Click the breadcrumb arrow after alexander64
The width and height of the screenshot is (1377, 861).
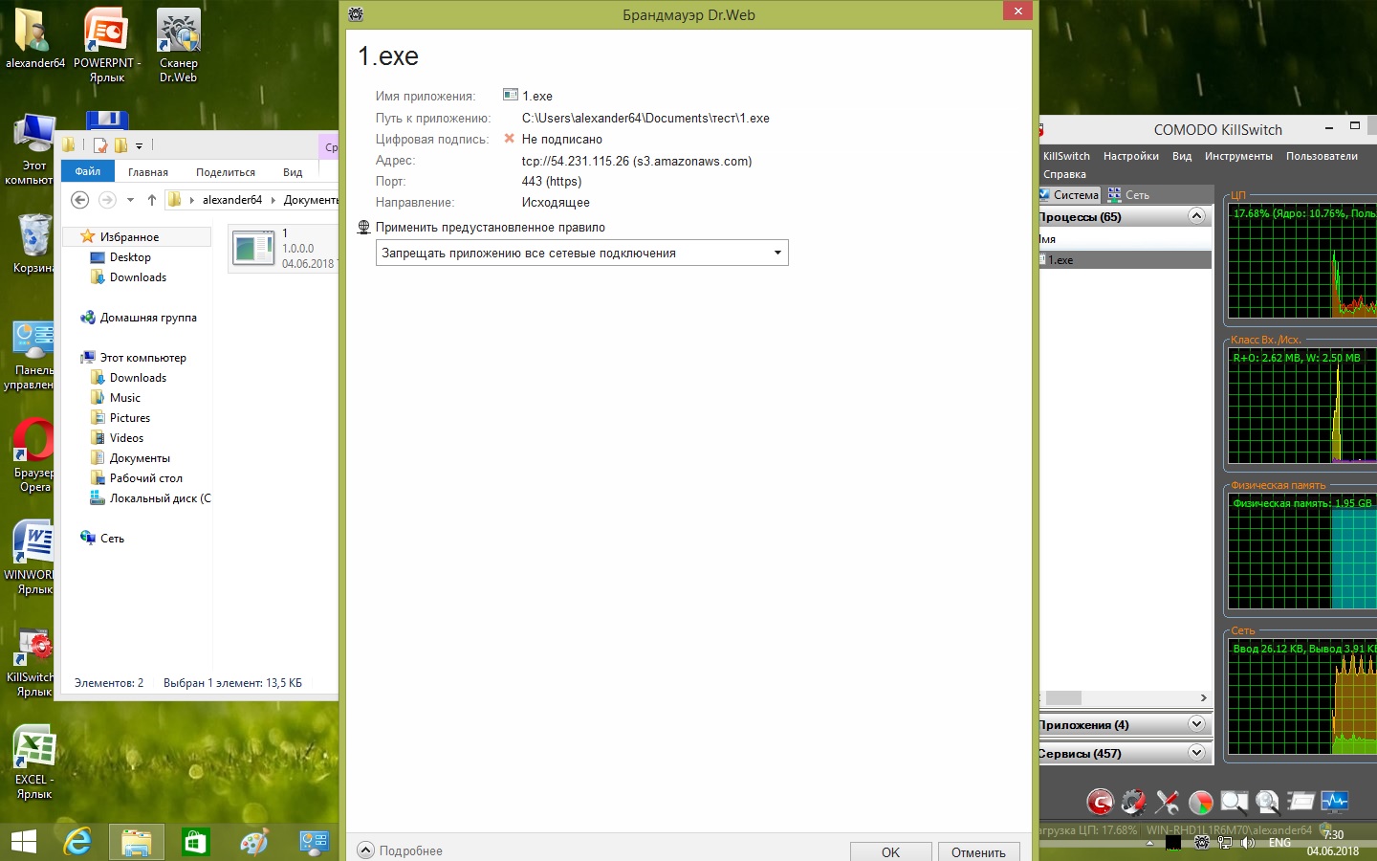point(273,200)
